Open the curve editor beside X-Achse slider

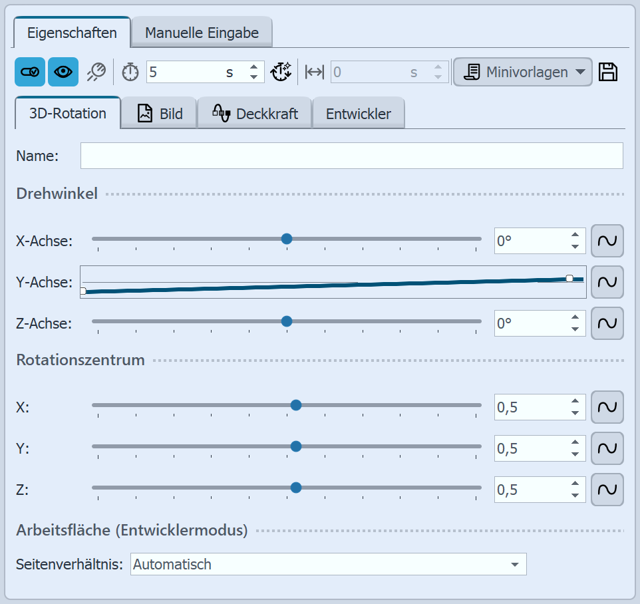(607, 241)
